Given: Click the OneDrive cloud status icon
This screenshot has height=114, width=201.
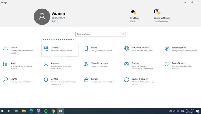Looking at the screenshot, I should [133, 12].
